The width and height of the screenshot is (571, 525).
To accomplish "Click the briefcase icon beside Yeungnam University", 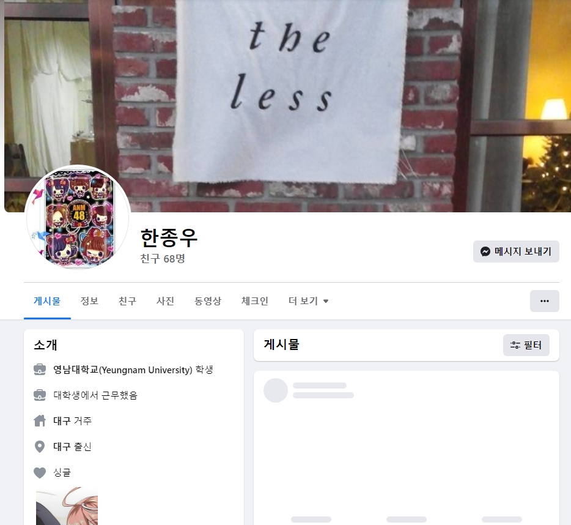I will pyautogui.click(x=40, y=370).
